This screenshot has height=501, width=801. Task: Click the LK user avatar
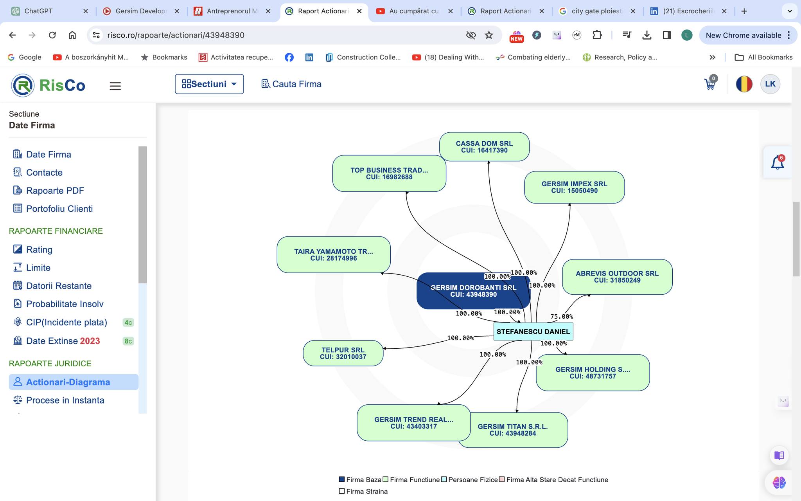770,84
